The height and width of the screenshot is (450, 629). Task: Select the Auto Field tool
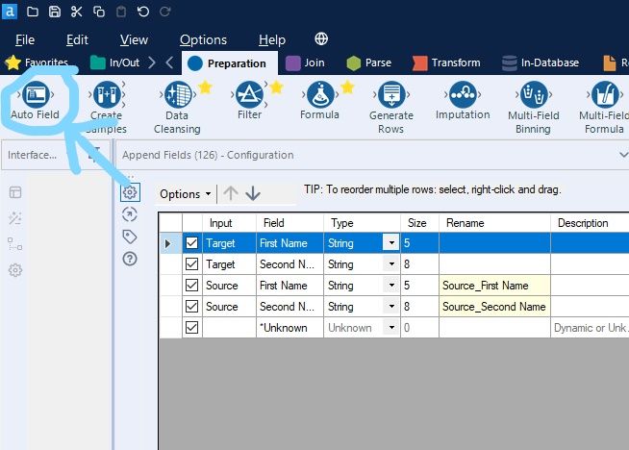[x=34, y=95]
